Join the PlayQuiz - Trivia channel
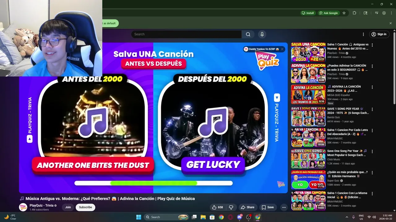The height and width of the screenshot is (222, 396). tap(68, 207)
